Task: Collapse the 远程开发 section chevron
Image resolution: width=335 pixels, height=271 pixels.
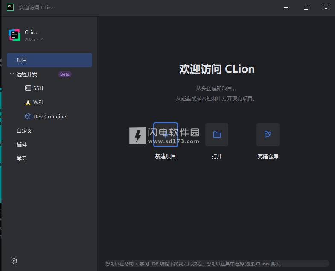Action: 12,74
